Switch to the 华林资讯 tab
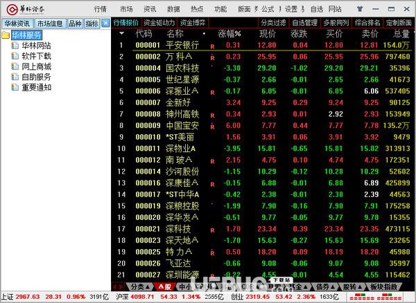The width and height of the screenshot is (416, 303). (x=17, y=24)
